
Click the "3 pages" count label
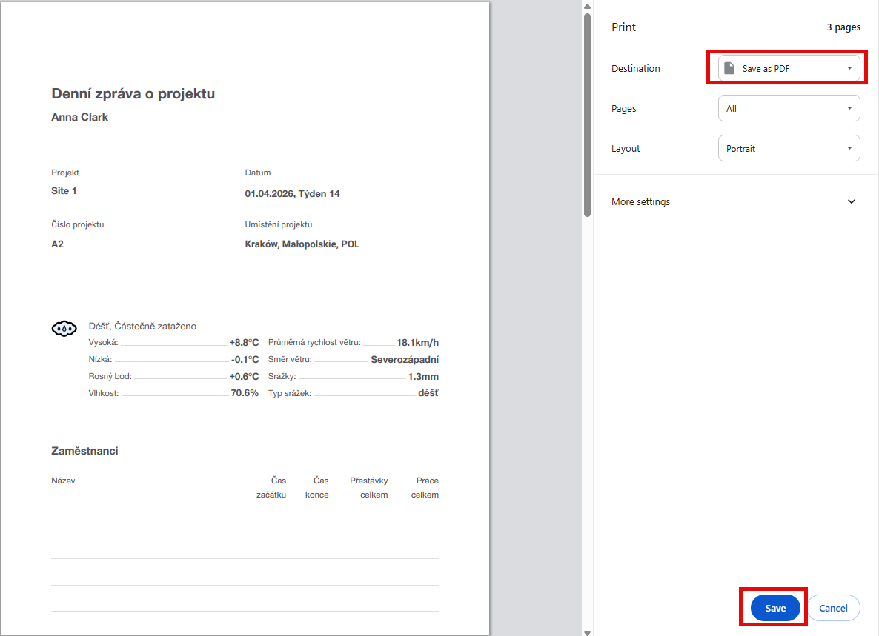pos(843,27)
